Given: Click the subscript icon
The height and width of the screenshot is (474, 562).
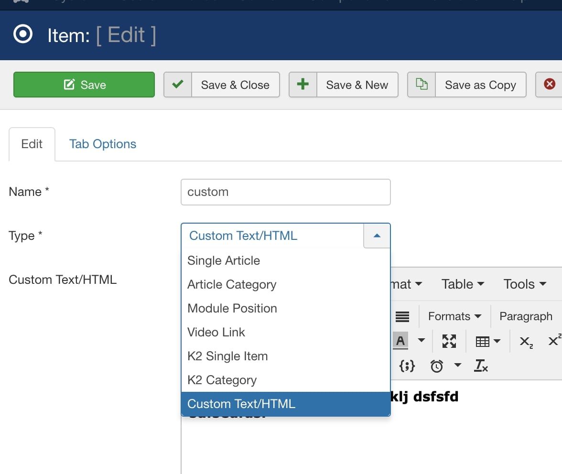Looking at the screenshot, I should click(x=527, y=342).
